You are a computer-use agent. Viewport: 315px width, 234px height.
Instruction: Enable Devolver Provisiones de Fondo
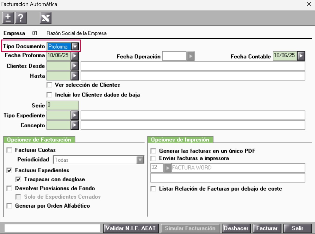click(9, 188)
